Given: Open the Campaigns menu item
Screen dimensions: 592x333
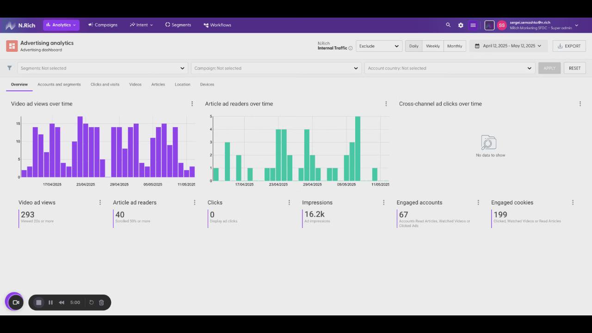Looking at the screenshot, I should [x=103, y=25].
